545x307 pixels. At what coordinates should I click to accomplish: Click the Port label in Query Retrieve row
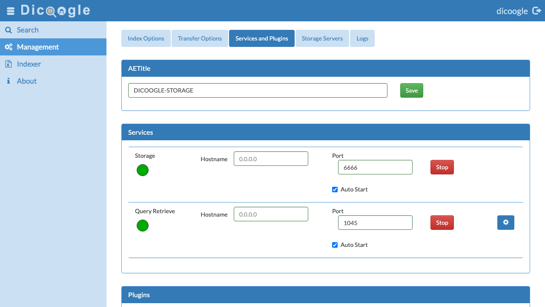click(x=338, y=211)
